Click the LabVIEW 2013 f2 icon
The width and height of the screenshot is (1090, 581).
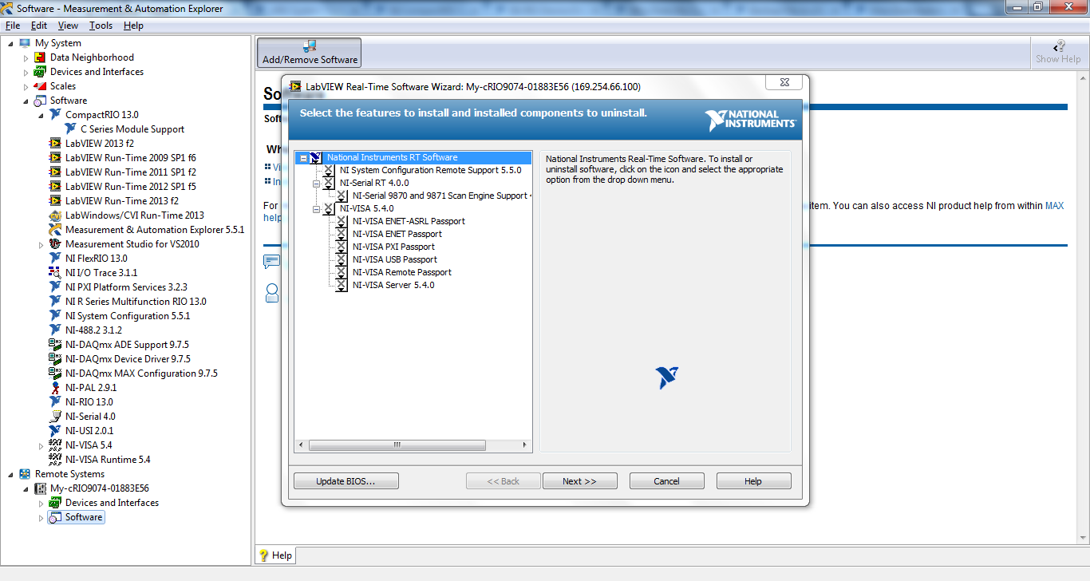pos(55,144)
